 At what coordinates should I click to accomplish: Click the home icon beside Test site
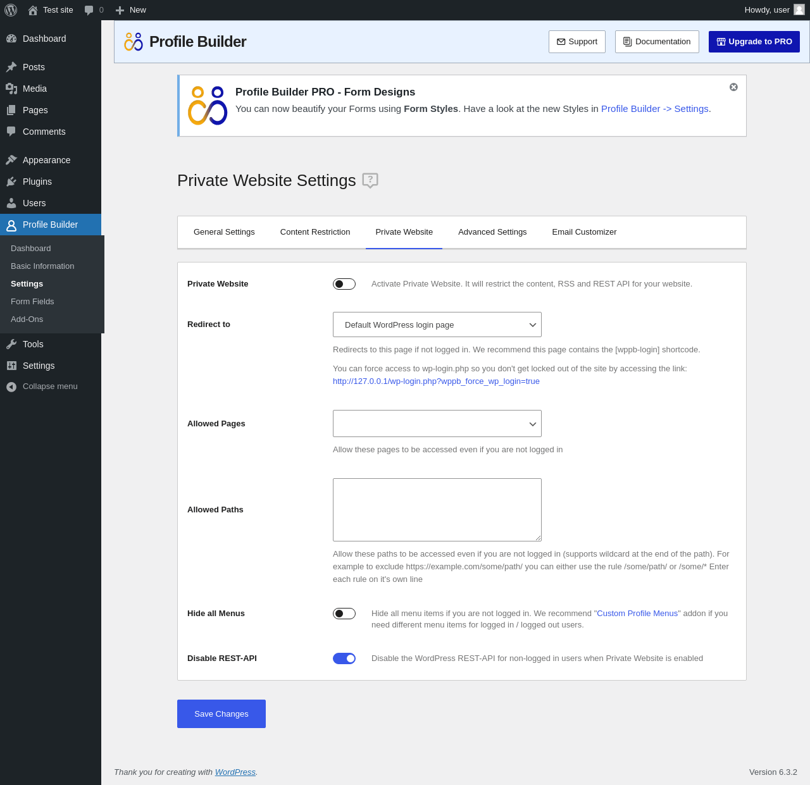click(x=33, y=10)
